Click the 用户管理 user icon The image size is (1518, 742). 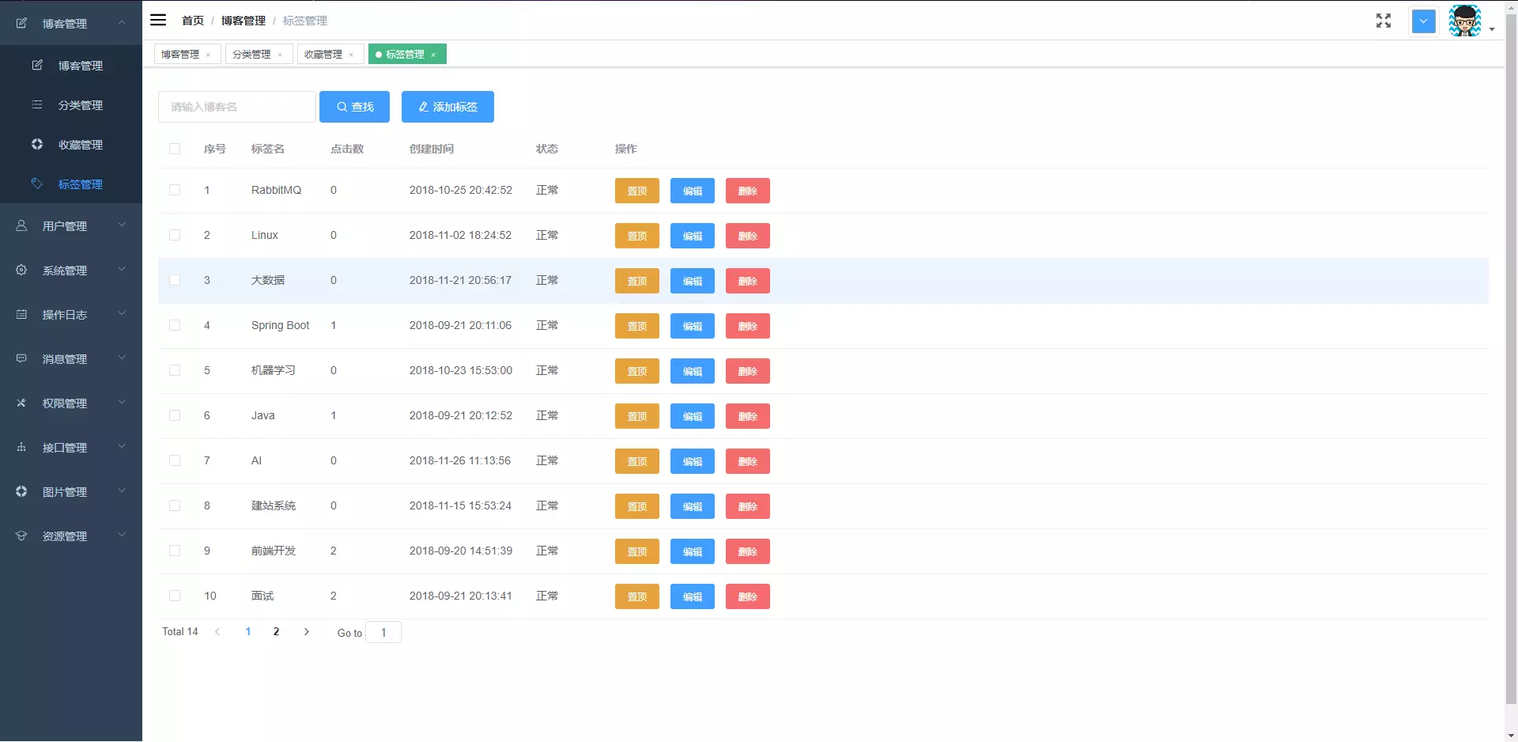21,225
